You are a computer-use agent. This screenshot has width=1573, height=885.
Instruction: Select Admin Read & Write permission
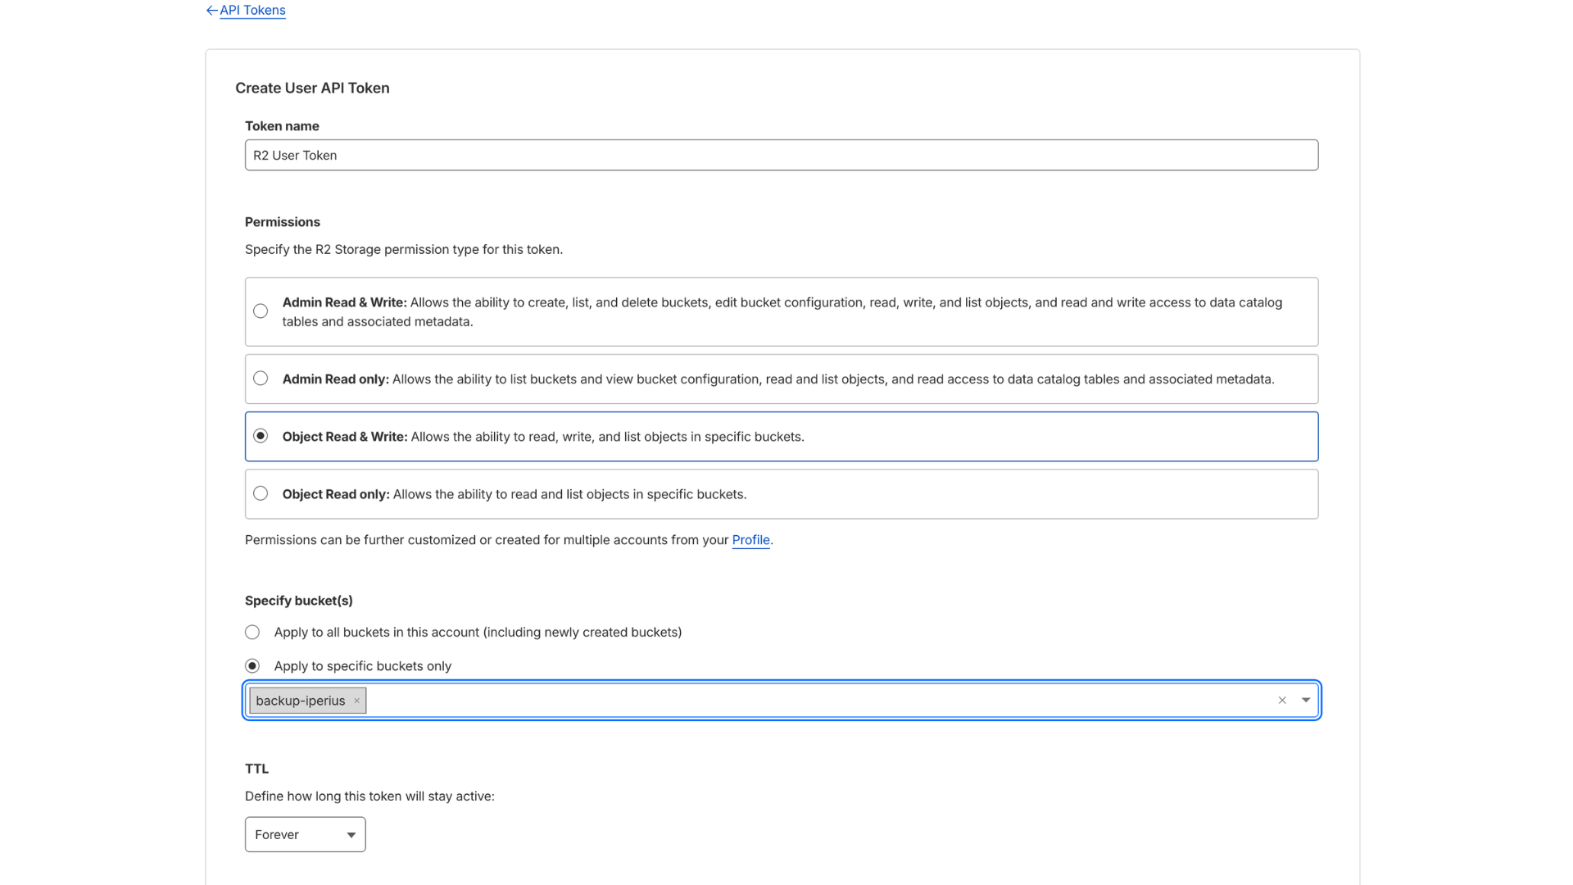tap(261, 311)
